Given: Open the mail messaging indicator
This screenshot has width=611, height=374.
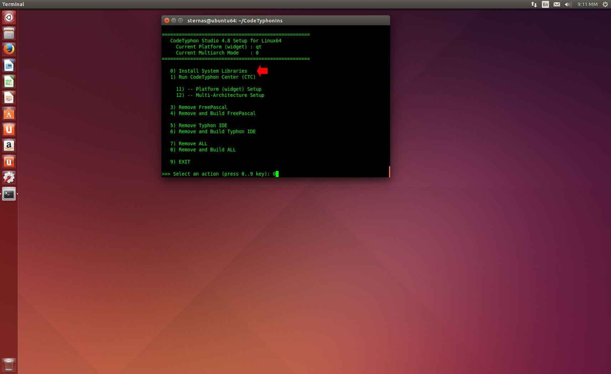Looking at the screenshot, I should pyautogui.click(x=556, y=4).
